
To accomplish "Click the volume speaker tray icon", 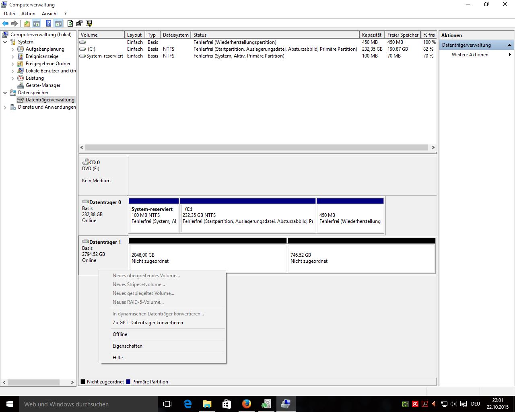I will click(453, 404).
